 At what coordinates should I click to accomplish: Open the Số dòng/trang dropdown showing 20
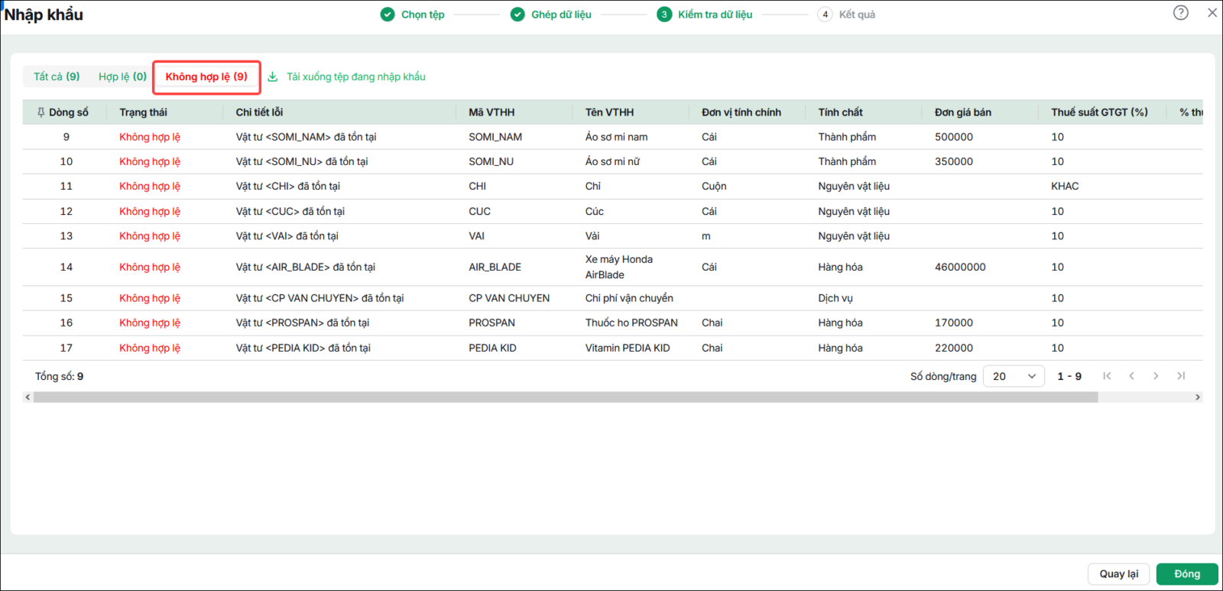point(1014,376)
